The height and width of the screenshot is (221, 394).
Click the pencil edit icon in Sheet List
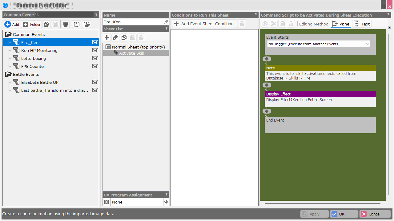click(x=115, y=37)
